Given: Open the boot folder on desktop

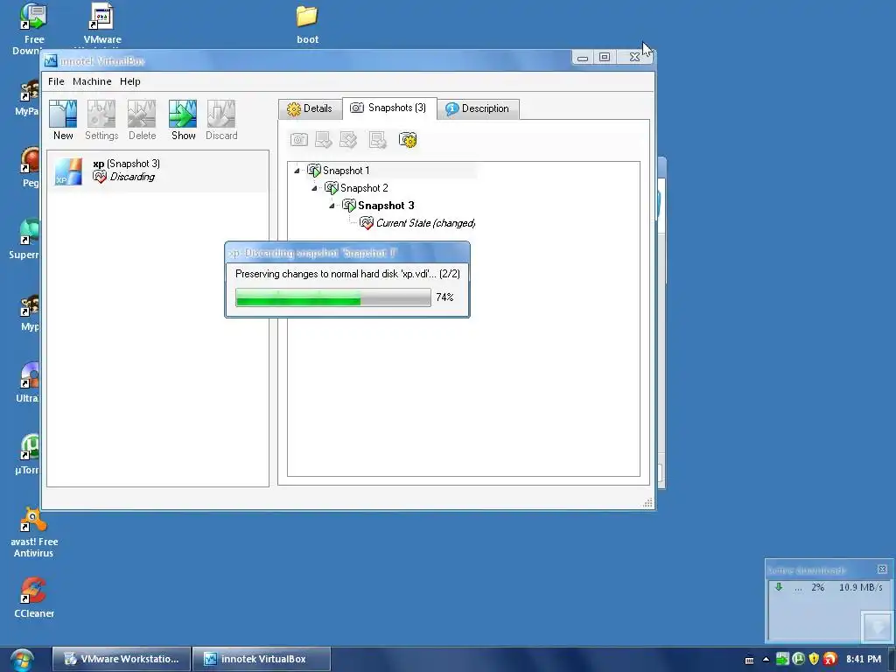Looking at the screenshot, I should click(307, 24).
